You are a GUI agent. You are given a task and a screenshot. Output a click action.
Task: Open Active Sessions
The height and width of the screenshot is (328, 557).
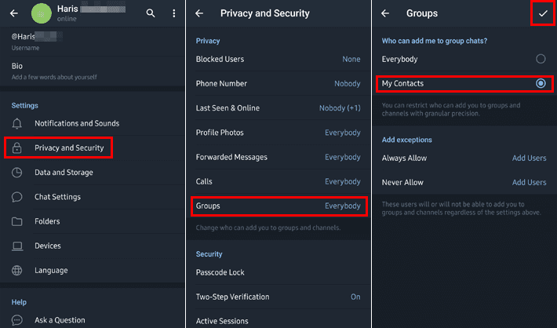278,321
